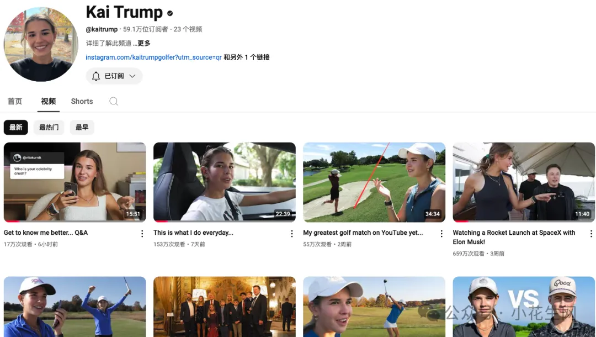Click the 55万次观看 · 2周前 metadata
Viewport: 596px width, 337px height.
pyautogui.click(x=327, y=244)
